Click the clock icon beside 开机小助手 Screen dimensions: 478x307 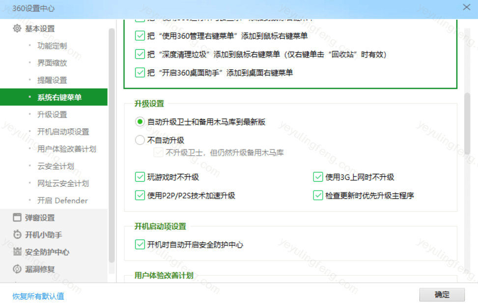[x=17, y=234]
